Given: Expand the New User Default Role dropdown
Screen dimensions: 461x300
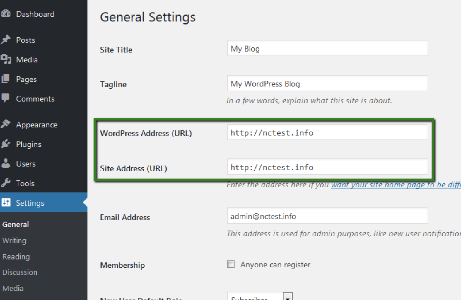Looking at the screenshot, I should [288, 297].
